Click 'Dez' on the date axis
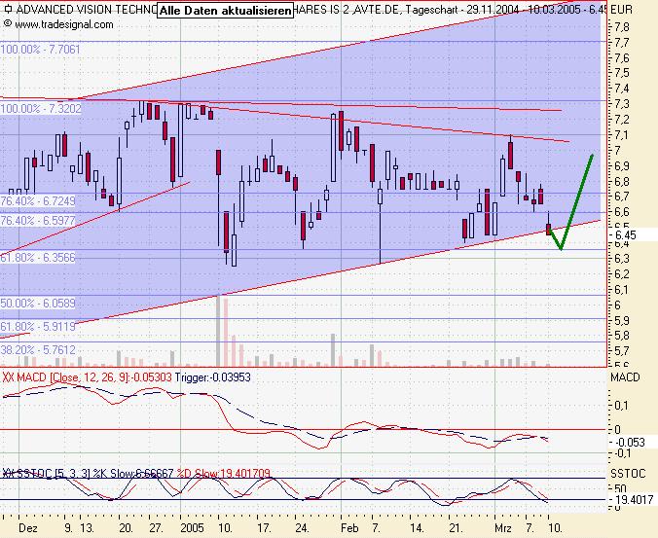658x538 pixels. pyautogui.click(x=28, y=528)
